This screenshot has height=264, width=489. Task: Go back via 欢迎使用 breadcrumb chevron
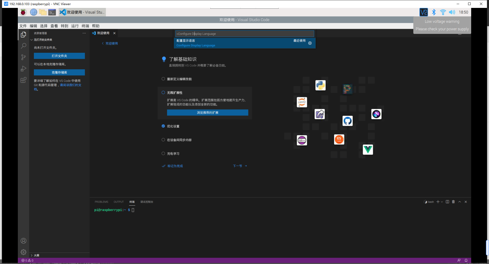(103, 43)
